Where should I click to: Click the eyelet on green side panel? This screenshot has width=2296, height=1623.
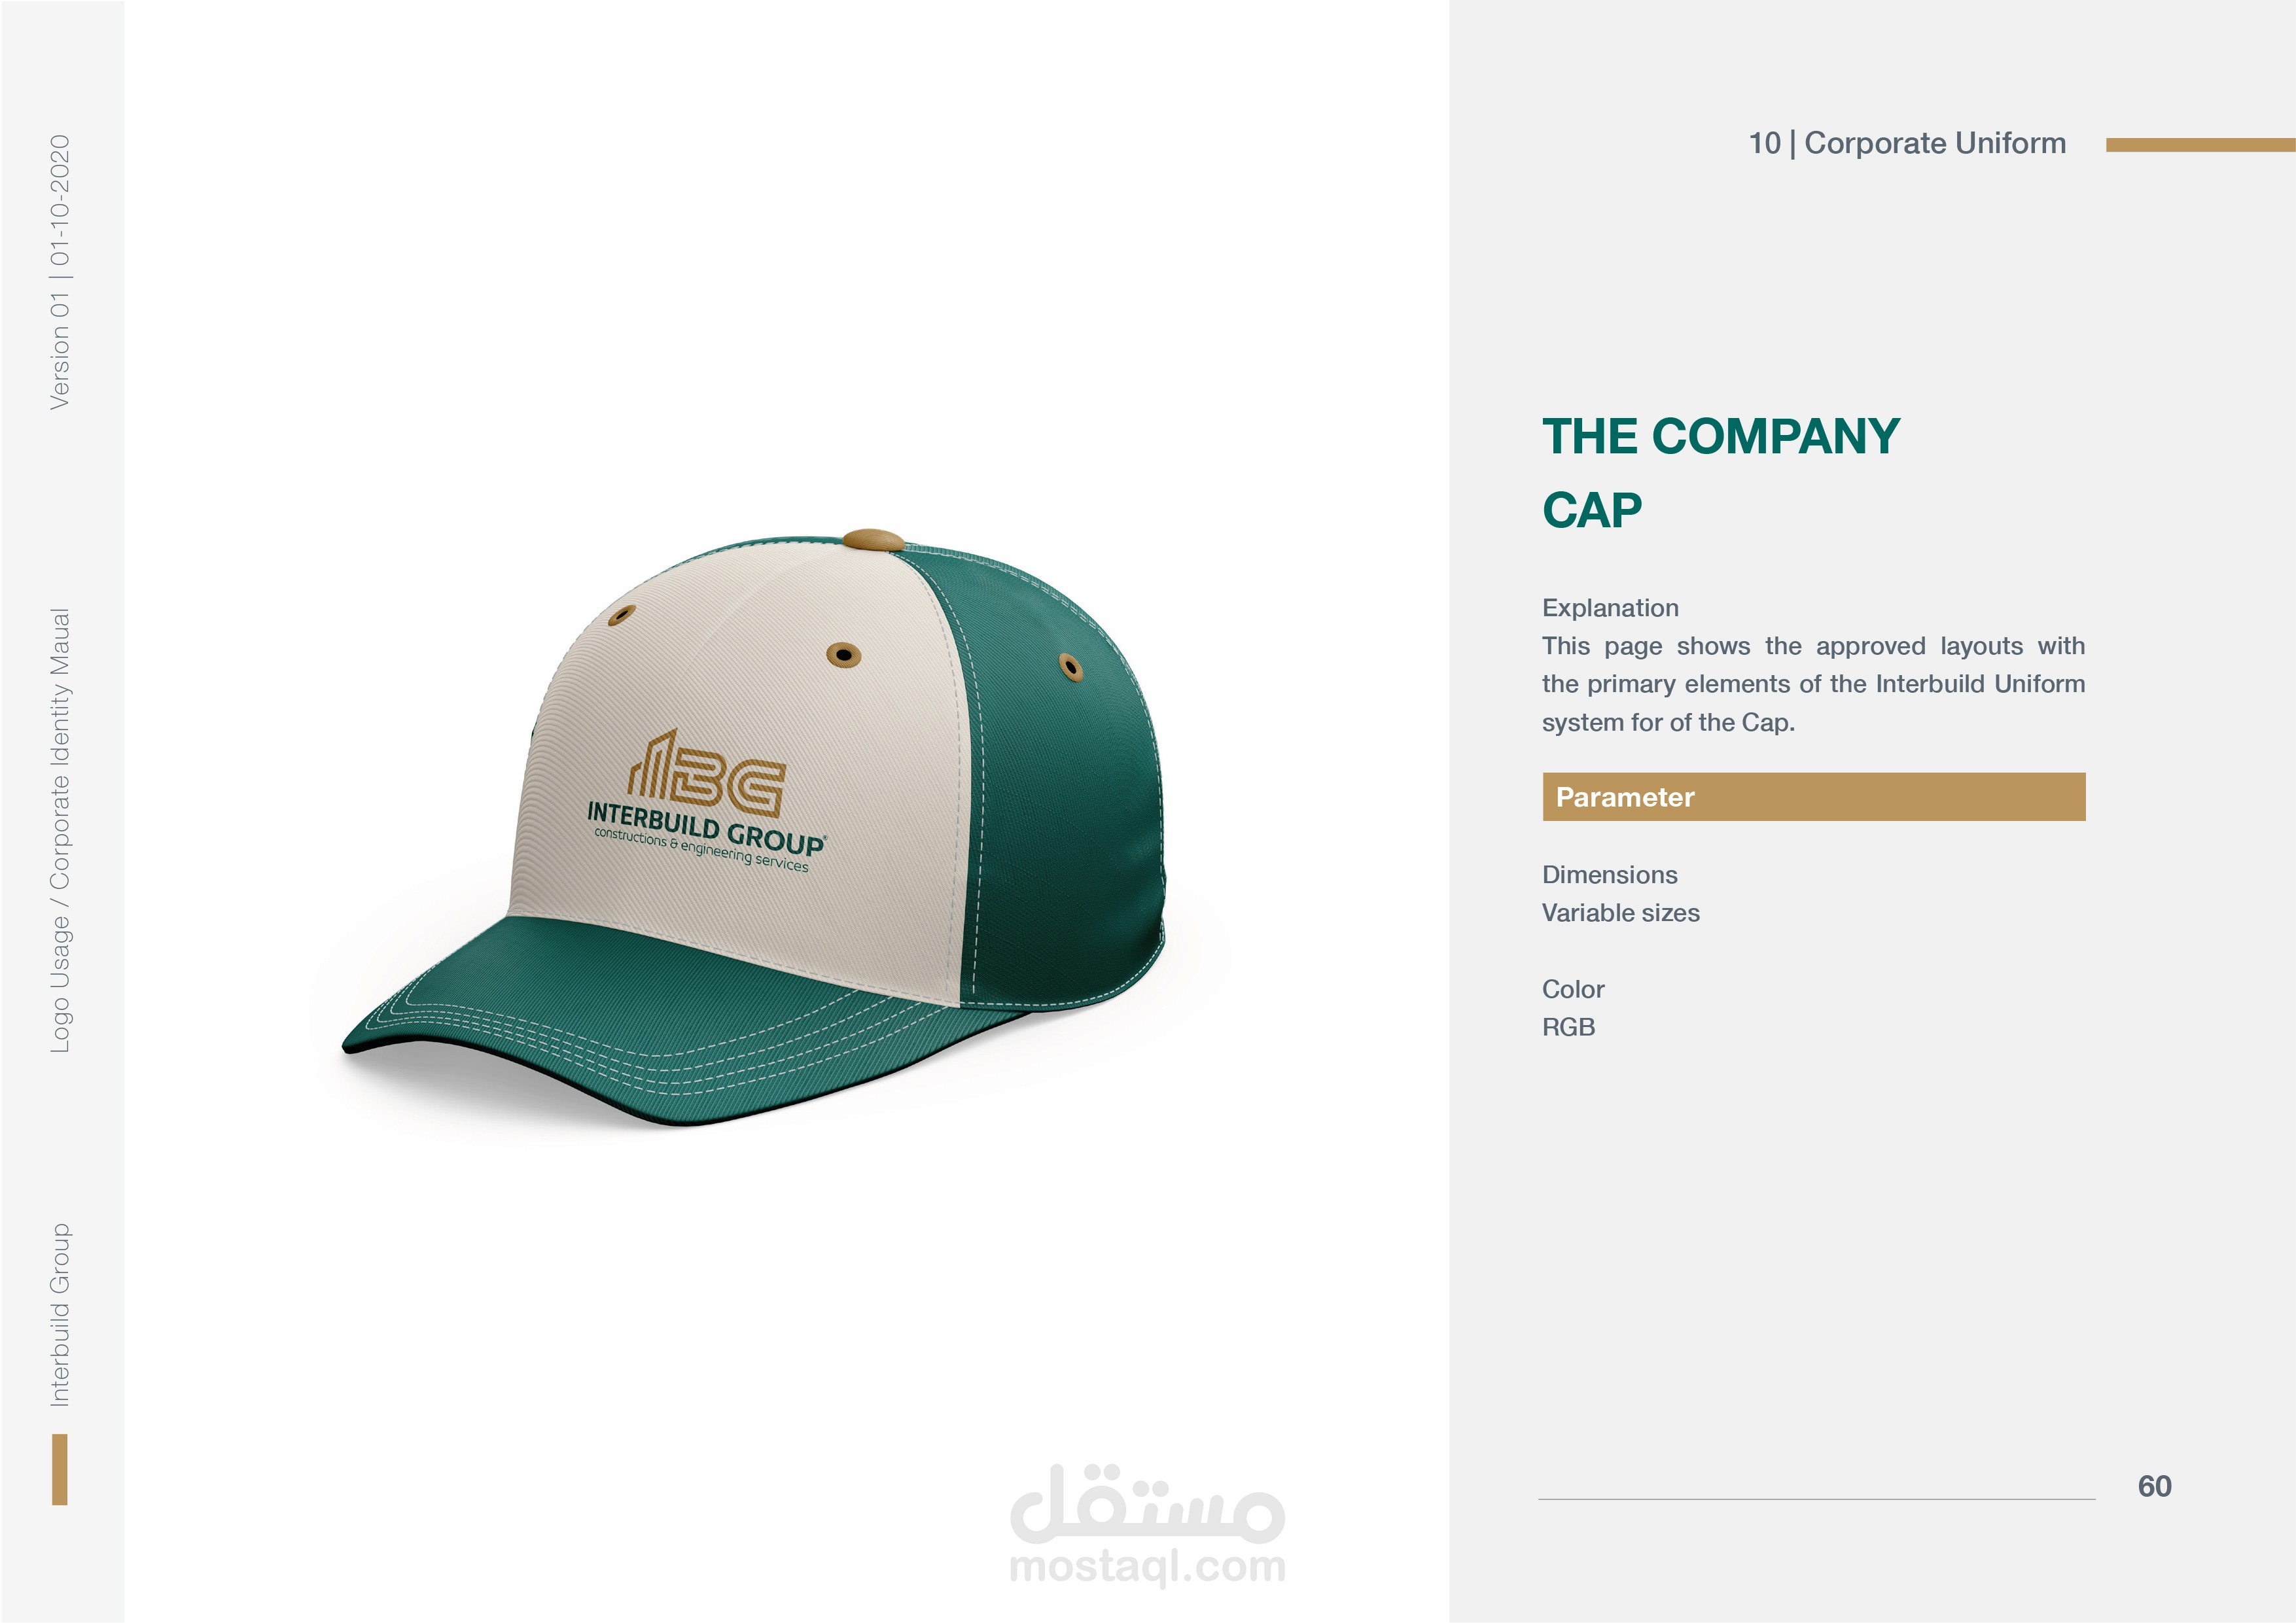[x=1071, y=667]
